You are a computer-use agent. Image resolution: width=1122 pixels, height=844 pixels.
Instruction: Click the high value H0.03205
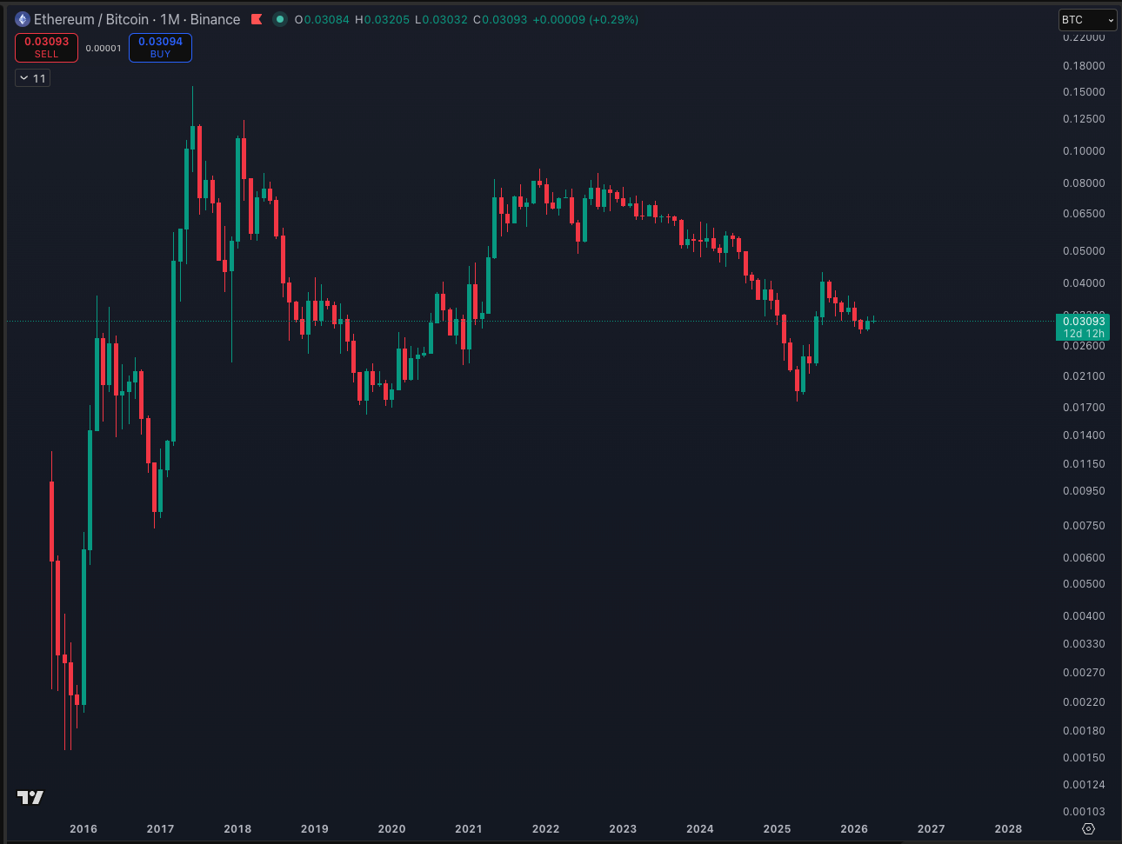(382, 19)
